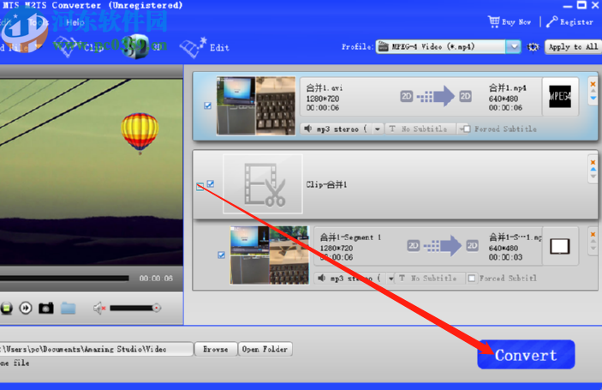Open the Help menu

[75, 22]
